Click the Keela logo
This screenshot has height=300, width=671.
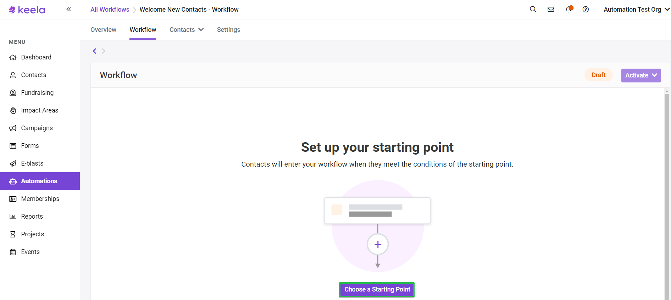[x=27, y=10]
